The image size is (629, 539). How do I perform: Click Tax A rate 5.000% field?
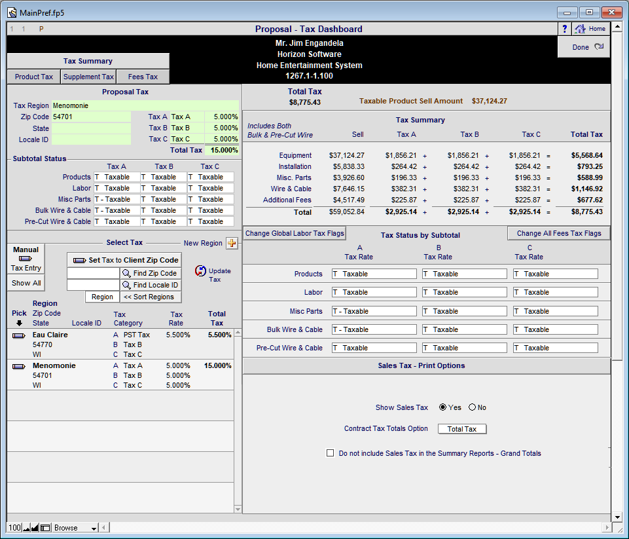pyautogui.click(x=222, y=117)
